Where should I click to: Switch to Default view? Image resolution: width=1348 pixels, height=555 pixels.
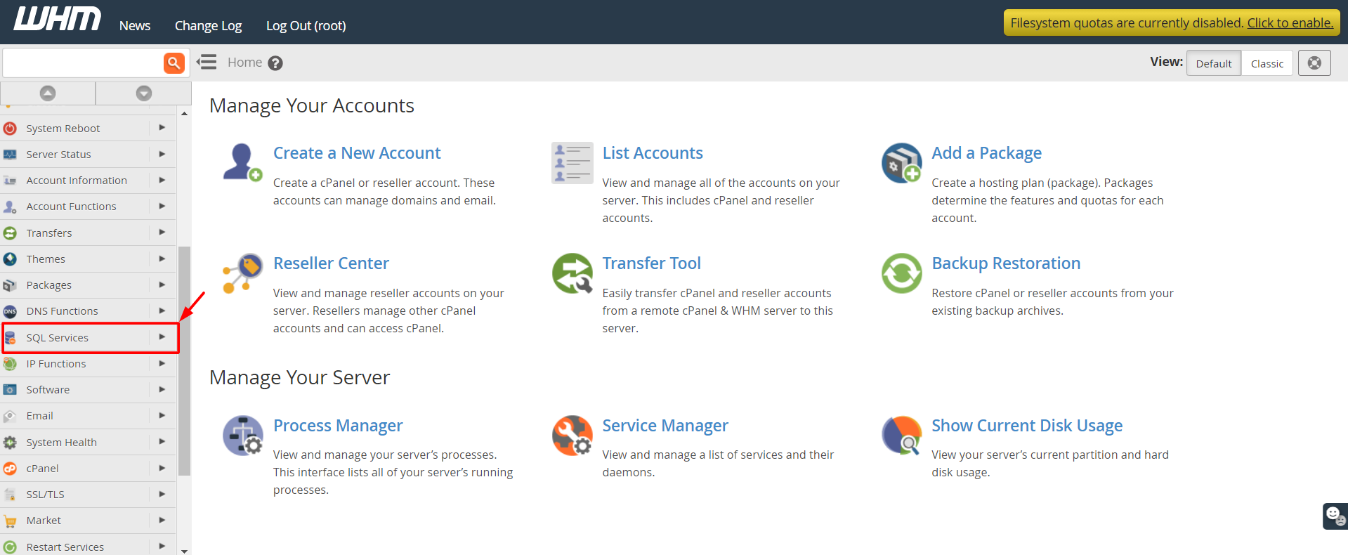[x=1213, y=63]
